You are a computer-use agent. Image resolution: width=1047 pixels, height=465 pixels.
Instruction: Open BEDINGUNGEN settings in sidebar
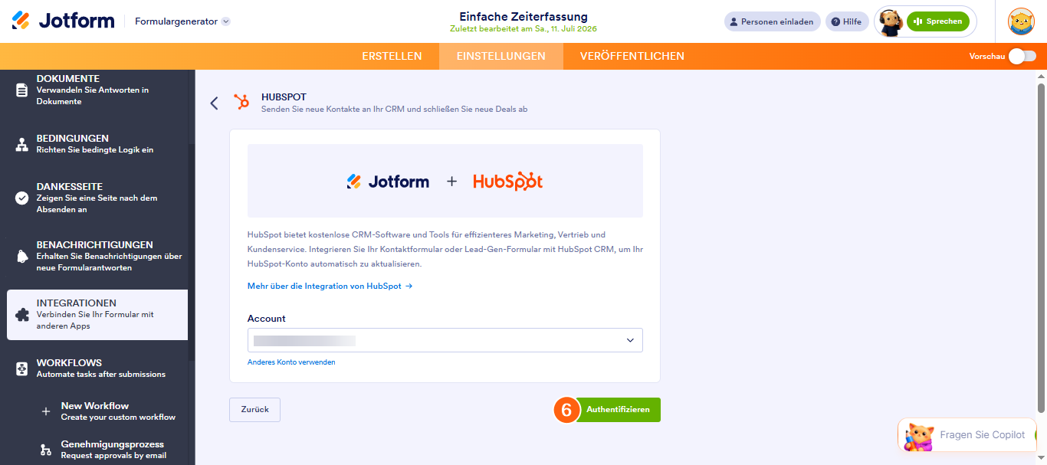pos(97,144)
